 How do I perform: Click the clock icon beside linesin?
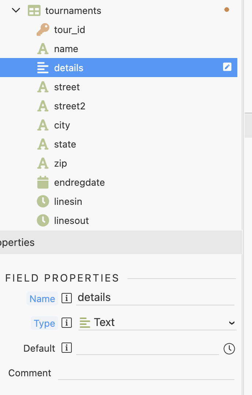tap(43, 202)
